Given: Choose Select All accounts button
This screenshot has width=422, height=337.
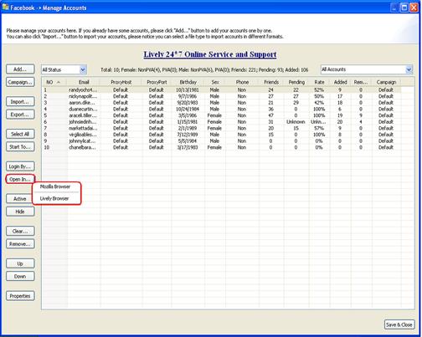Looking at the screenshot, I should (20, 134).
